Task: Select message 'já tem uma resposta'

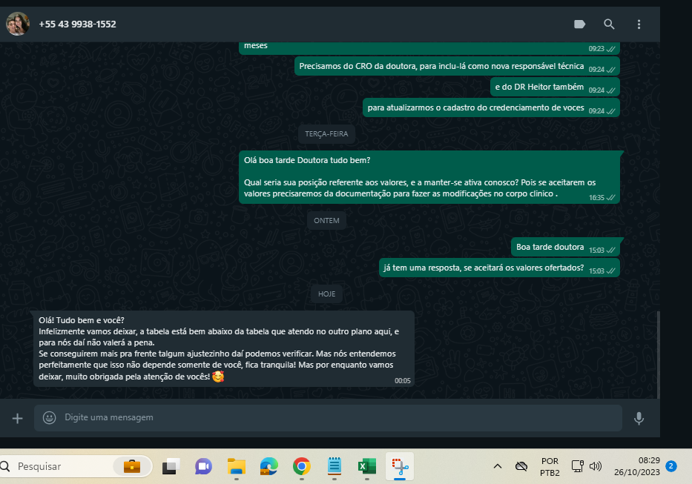Action: pyautogui.click(x=499, y=268)
